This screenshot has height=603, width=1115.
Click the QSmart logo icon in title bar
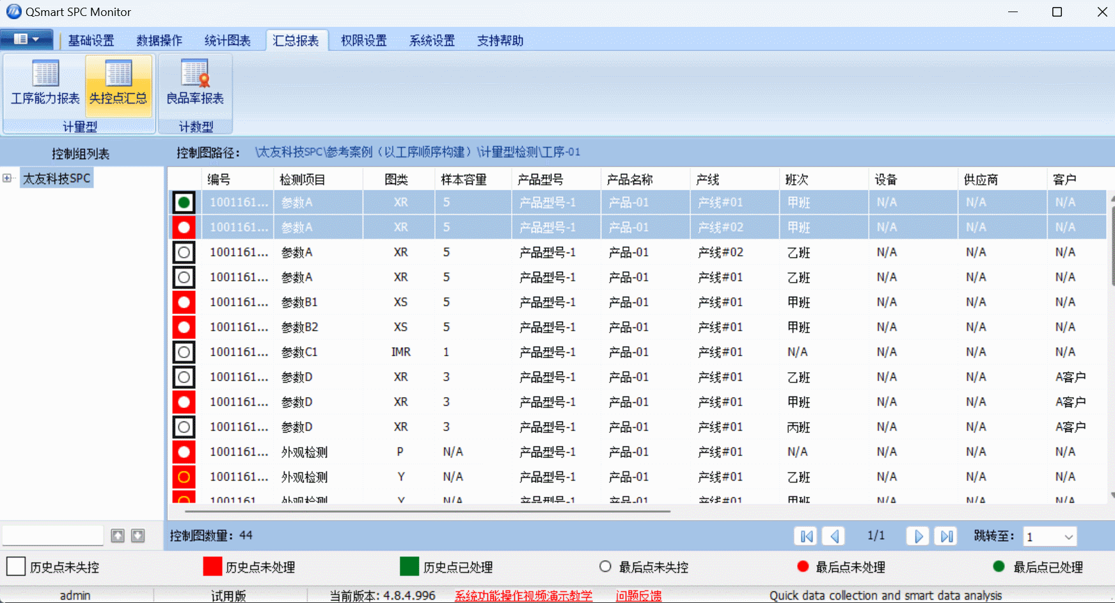point(13,12)
